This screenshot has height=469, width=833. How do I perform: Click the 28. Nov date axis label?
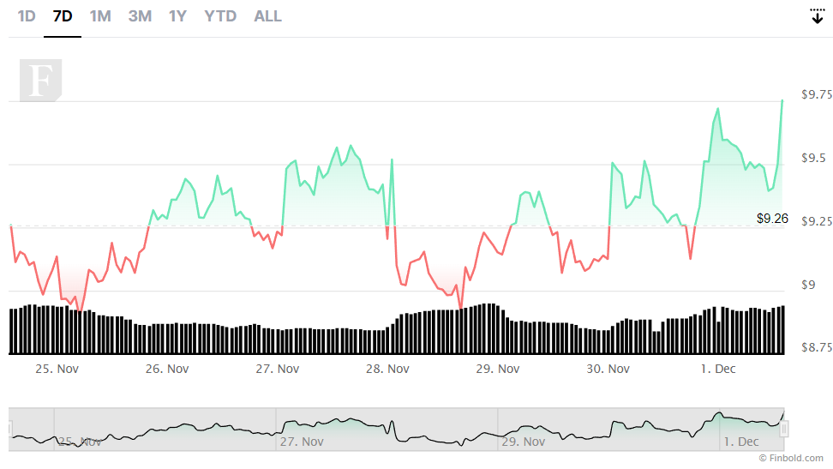[x=387, y=369]
